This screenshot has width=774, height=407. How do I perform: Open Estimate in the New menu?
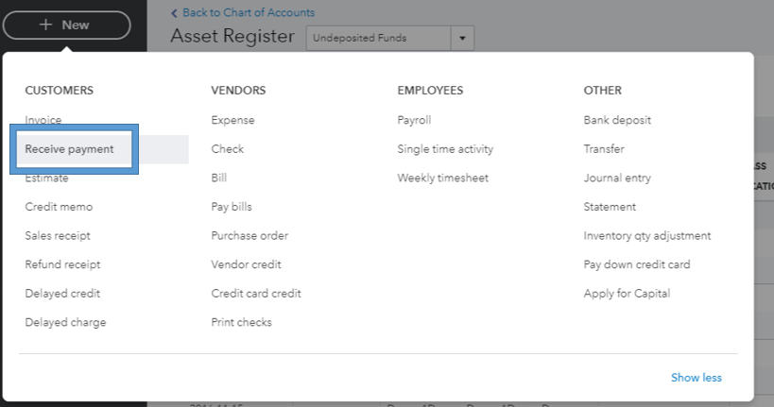click(47, 178)
